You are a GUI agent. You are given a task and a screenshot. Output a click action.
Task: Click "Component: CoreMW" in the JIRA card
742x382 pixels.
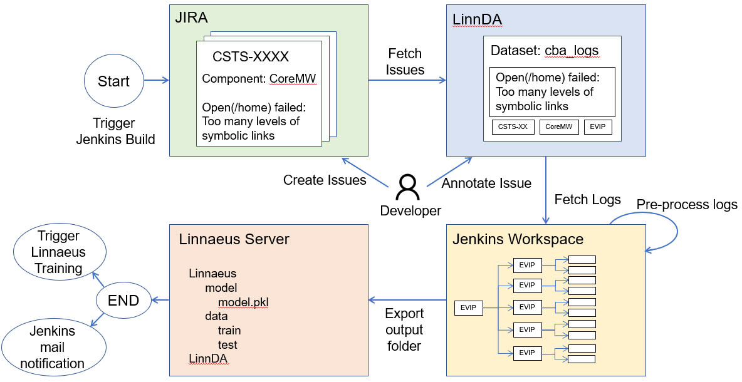pyautogui.click(x=259, y=78)
